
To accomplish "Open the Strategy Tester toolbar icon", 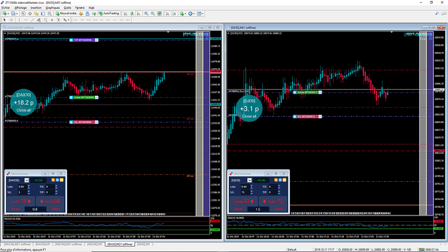I will coord(49,14).
